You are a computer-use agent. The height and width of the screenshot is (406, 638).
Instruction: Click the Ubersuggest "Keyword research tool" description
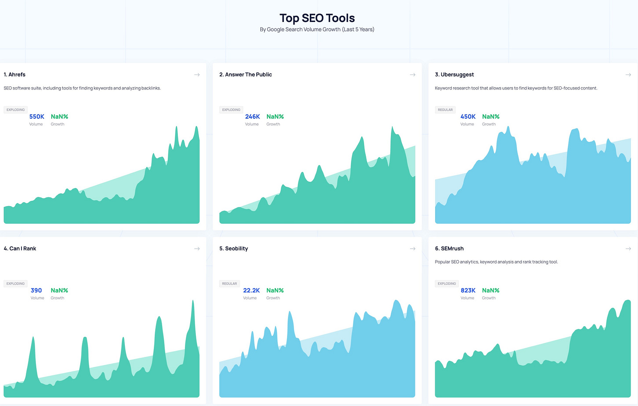pos(516,88)
